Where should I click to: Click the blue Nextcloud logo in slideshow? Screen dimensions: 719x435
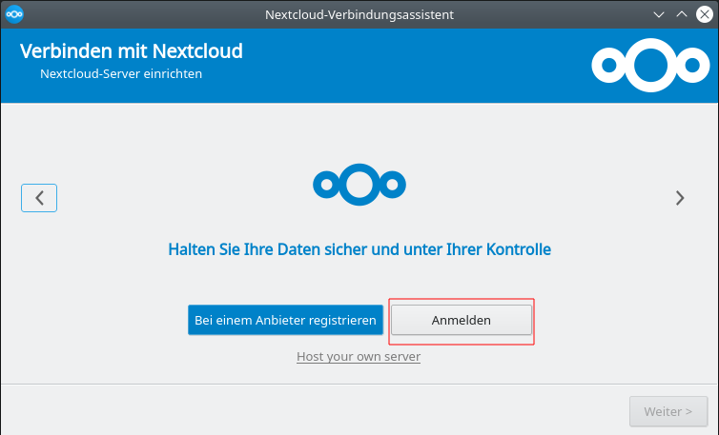tap(359, 185)
